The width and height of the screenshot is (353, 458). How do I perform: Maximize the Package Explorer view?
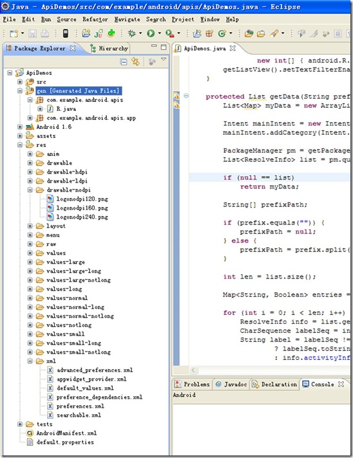164,47
